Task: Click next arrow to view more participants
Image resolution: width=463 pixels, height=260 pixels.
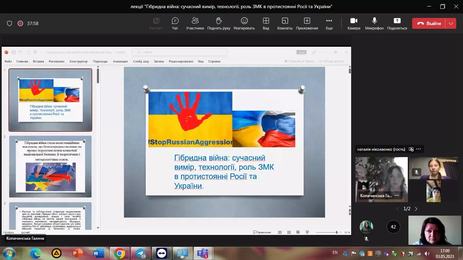Action: coord(416,209)
